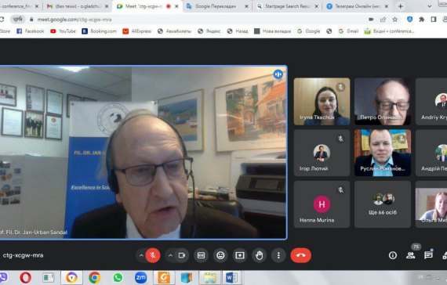Expand camera video settings arrow
Screen dimensions: 447x285
pyautogui.click(x=170, y=255)
